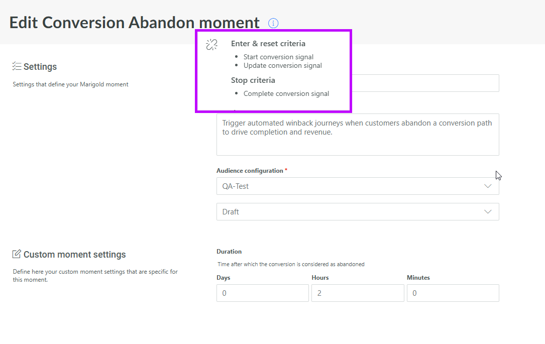545x344 pixels.
Task: Click the info icon beside the page title
Action: point(273,23)
